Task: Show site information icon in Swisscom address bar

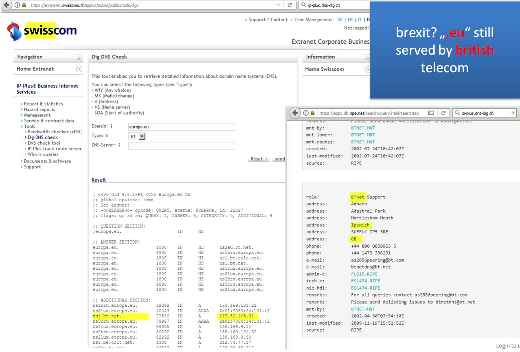Action: point(16,5)
